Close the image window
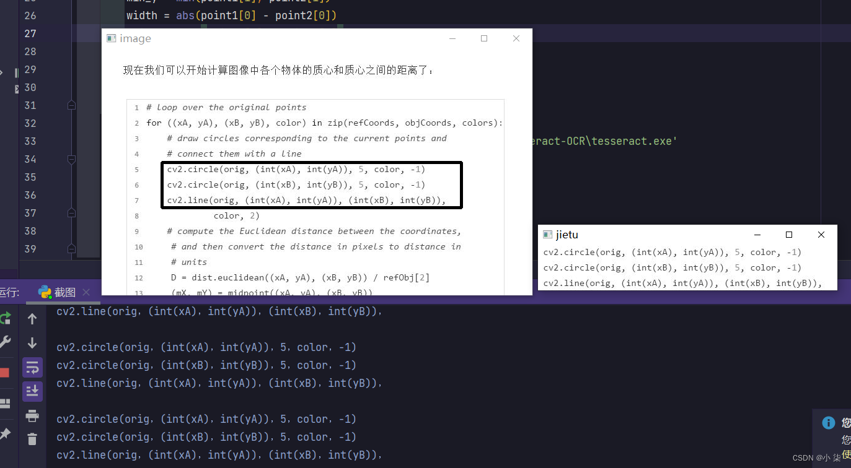Screen dimensions: 851x468 (x=516, y=38)
